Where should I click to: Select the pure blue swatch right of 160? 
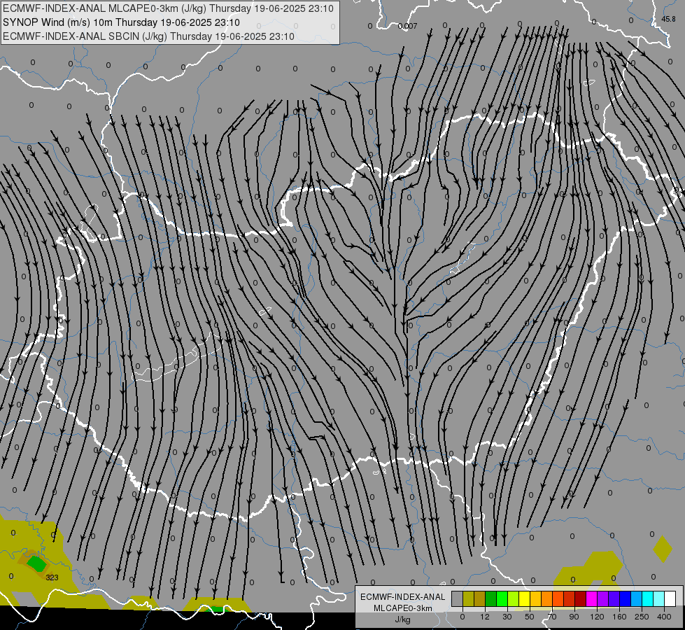click(x=625, y=599)
